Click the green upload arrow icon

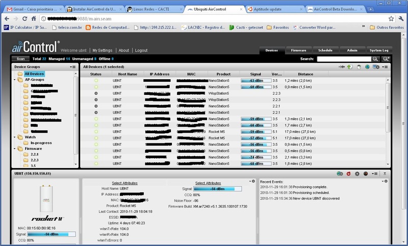350,67
